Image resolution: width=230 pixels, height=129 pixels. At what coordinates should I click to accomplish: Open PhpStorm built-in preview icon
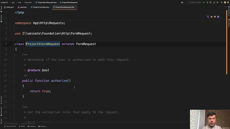pyautogui.click(x=208, y=17)
